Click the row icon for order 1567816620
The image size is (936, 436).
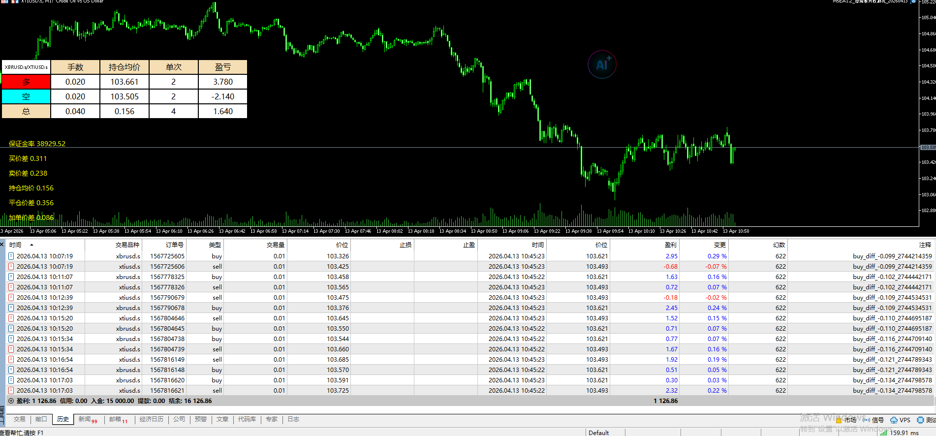click(11, 380)
